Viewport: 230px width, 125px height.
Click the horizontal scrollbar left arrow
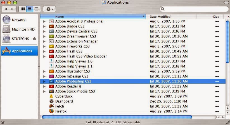(x=219, y=117)
